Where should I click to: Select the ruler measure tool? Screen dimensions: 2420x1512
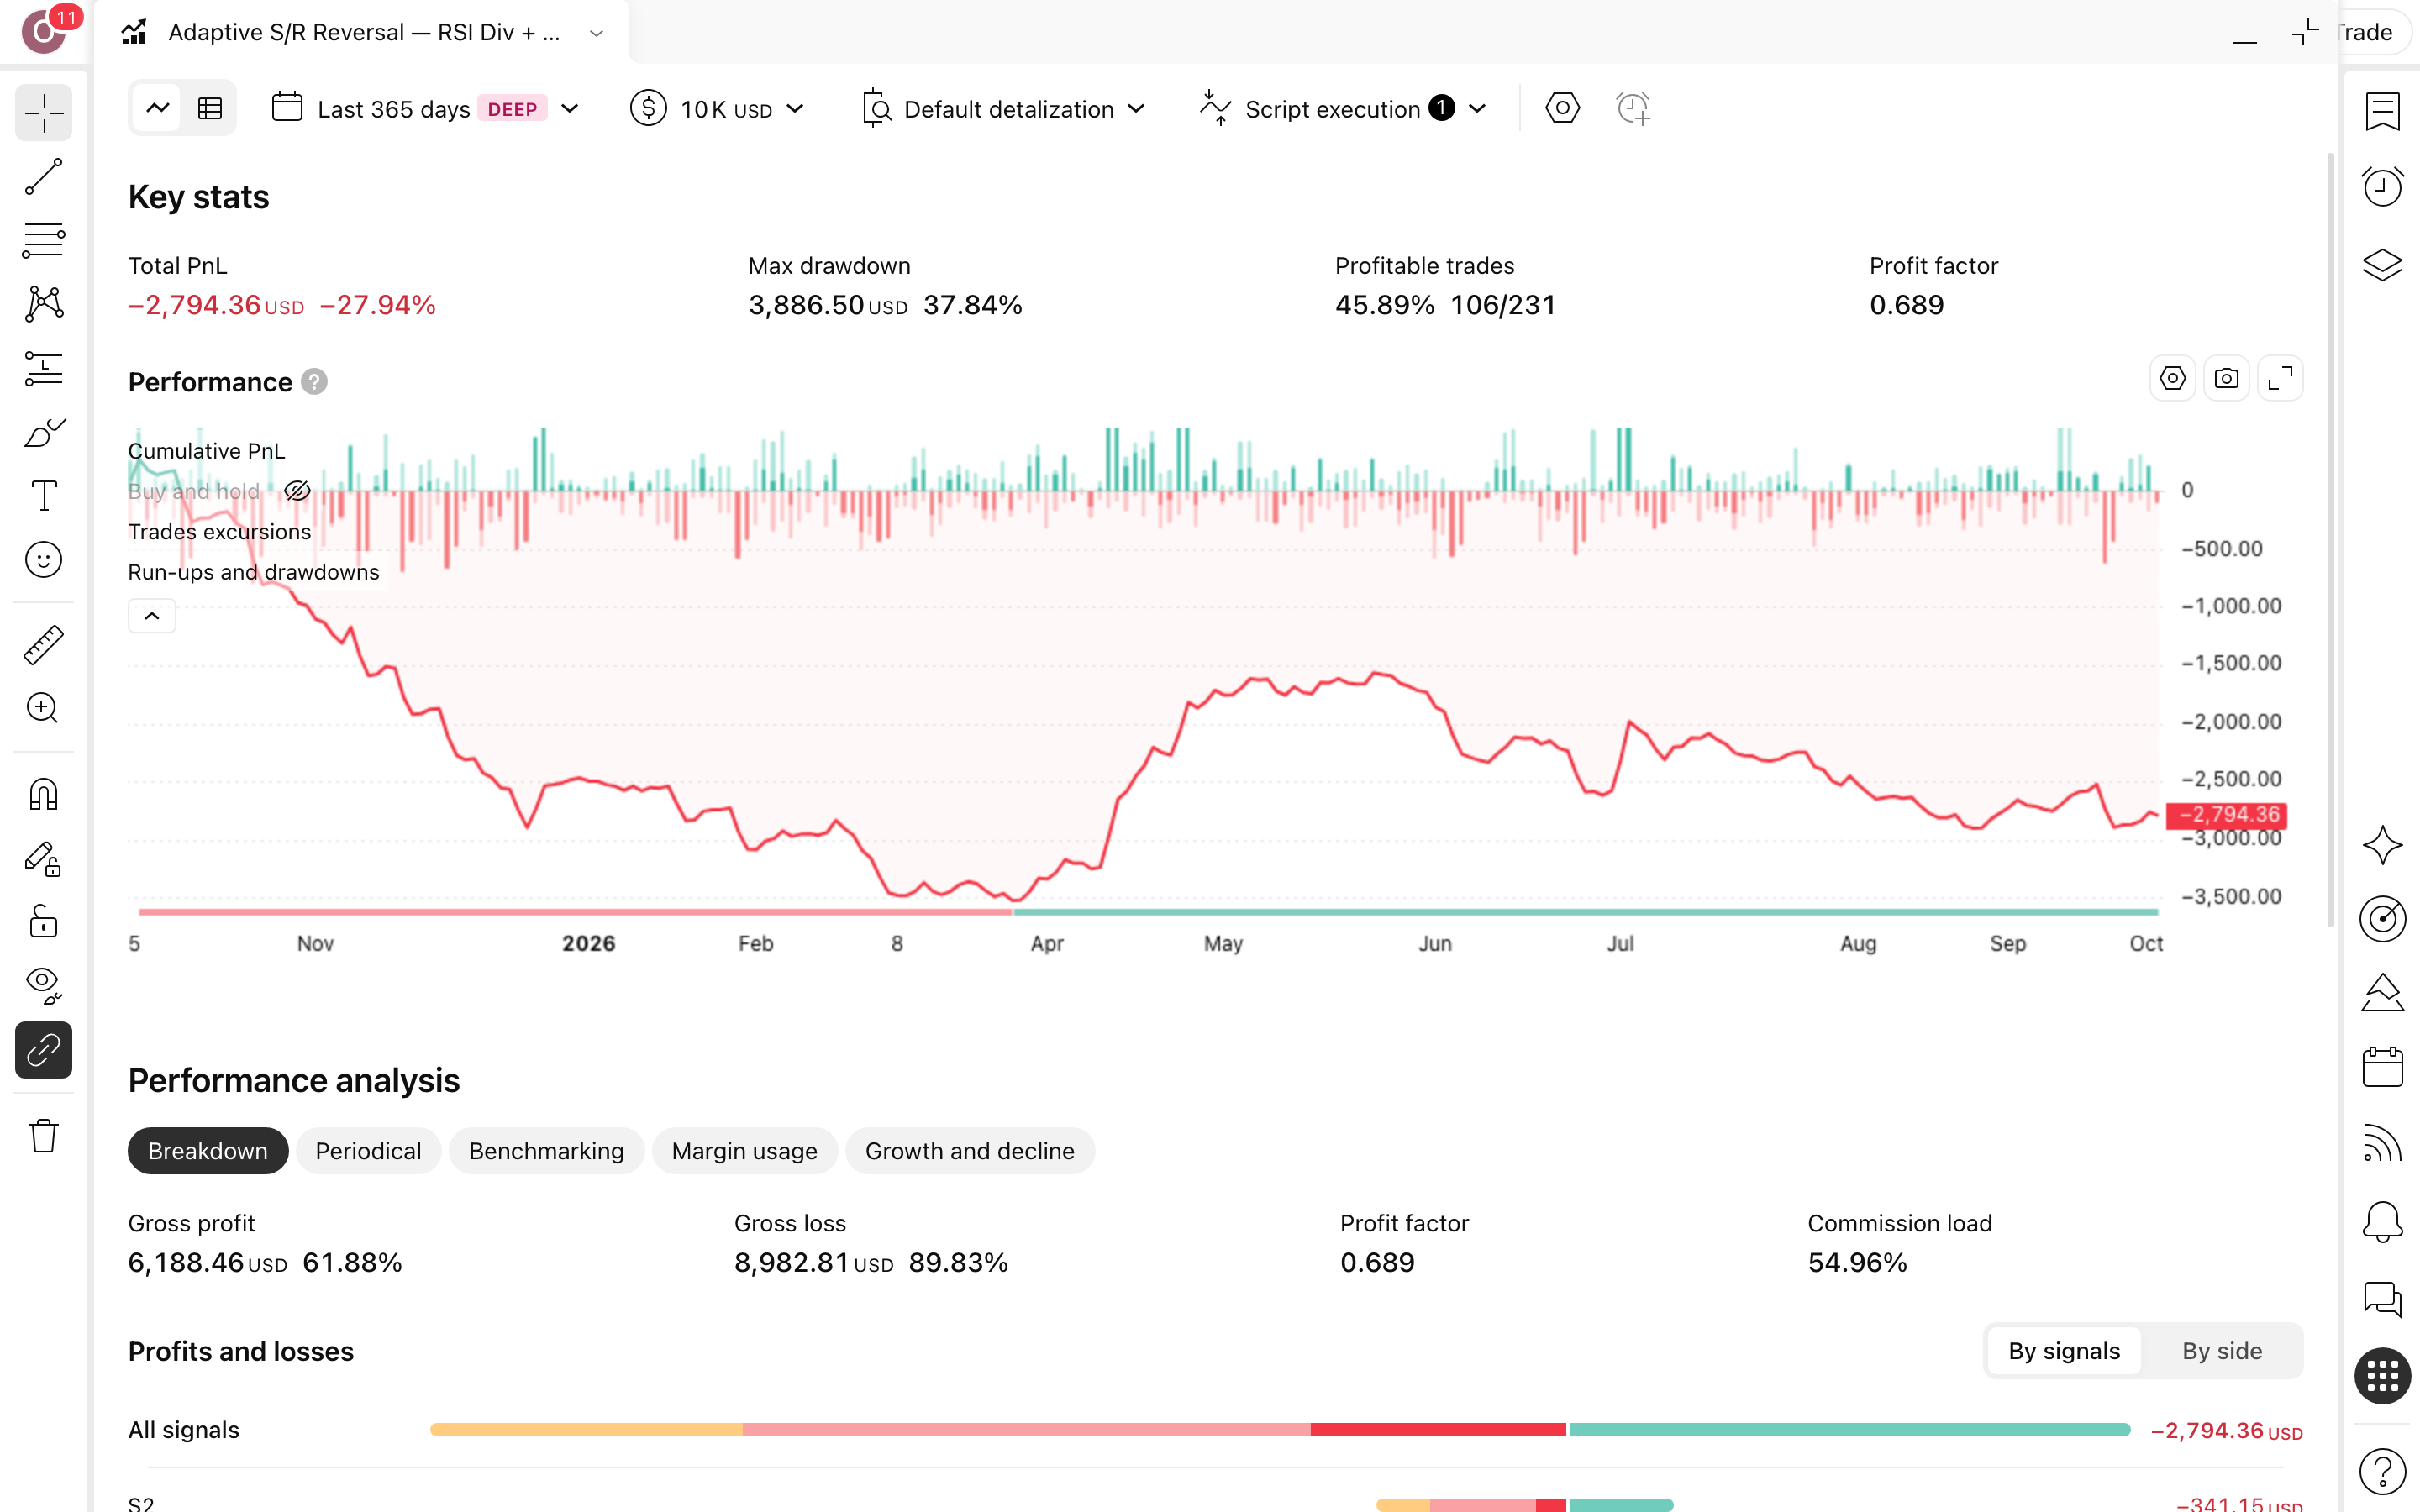coord(43,645)
